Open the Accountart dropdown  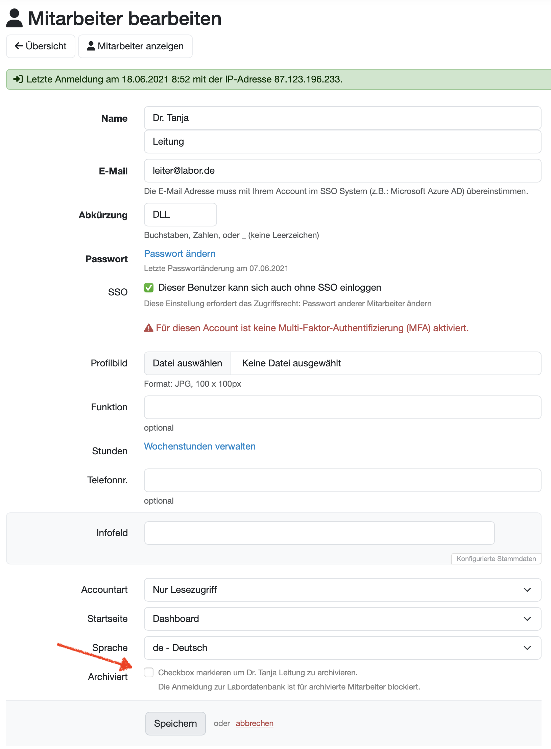342,590
